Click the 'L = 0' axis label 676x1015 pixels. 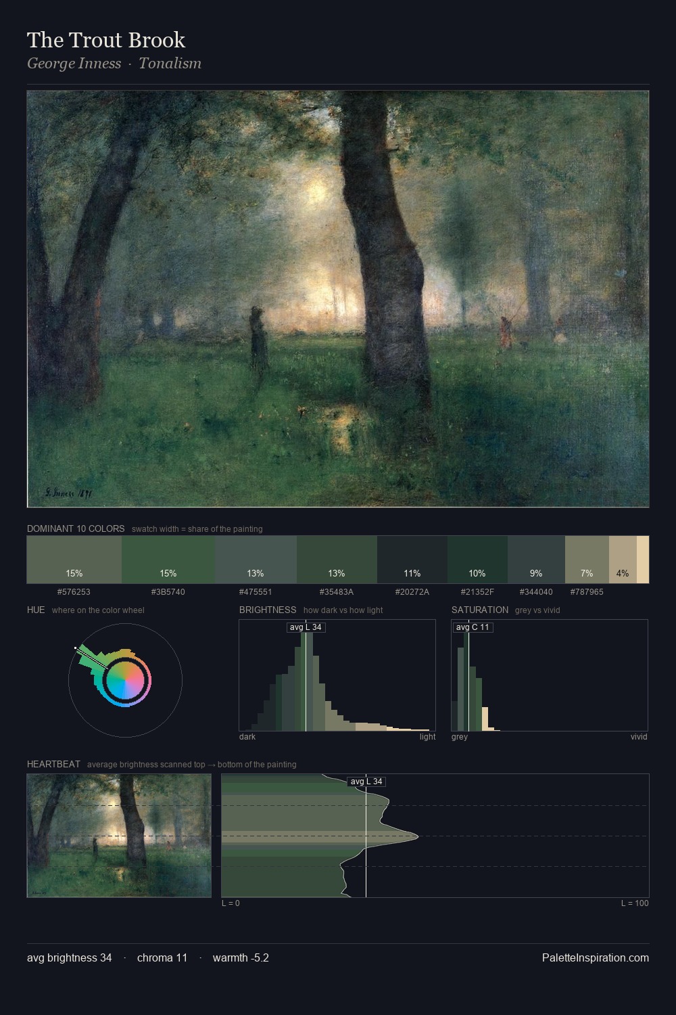coord(231,903)
